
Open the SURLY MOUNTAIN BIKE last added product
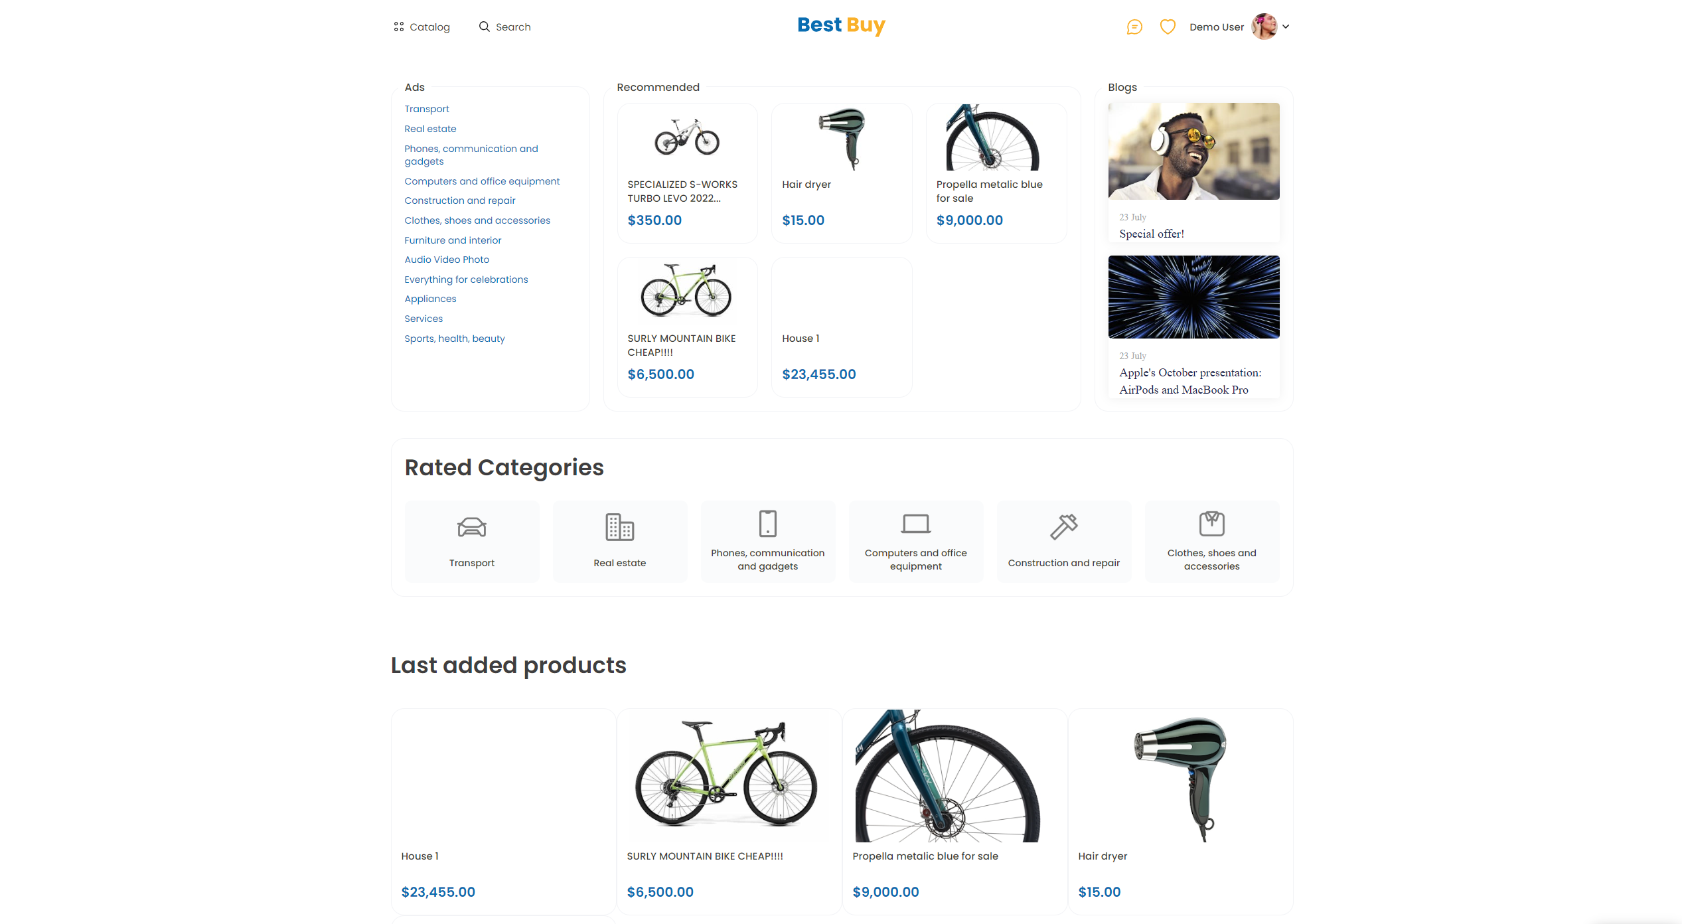click(729, 812)
